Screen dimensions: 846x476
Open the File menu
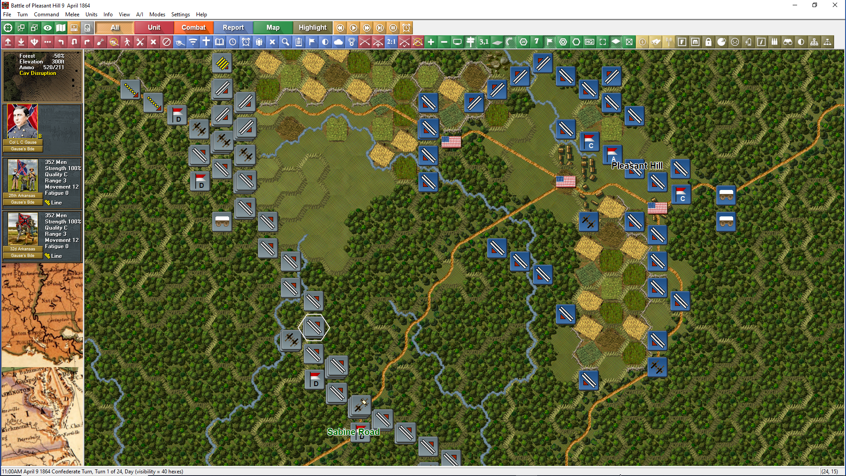pos(7,15)
